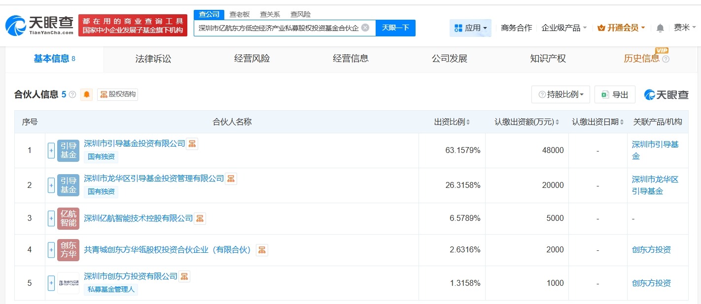Switch to the 法律诉讼 tab
The height and width of the screenshot is (304, 701).
click(153, 58)
